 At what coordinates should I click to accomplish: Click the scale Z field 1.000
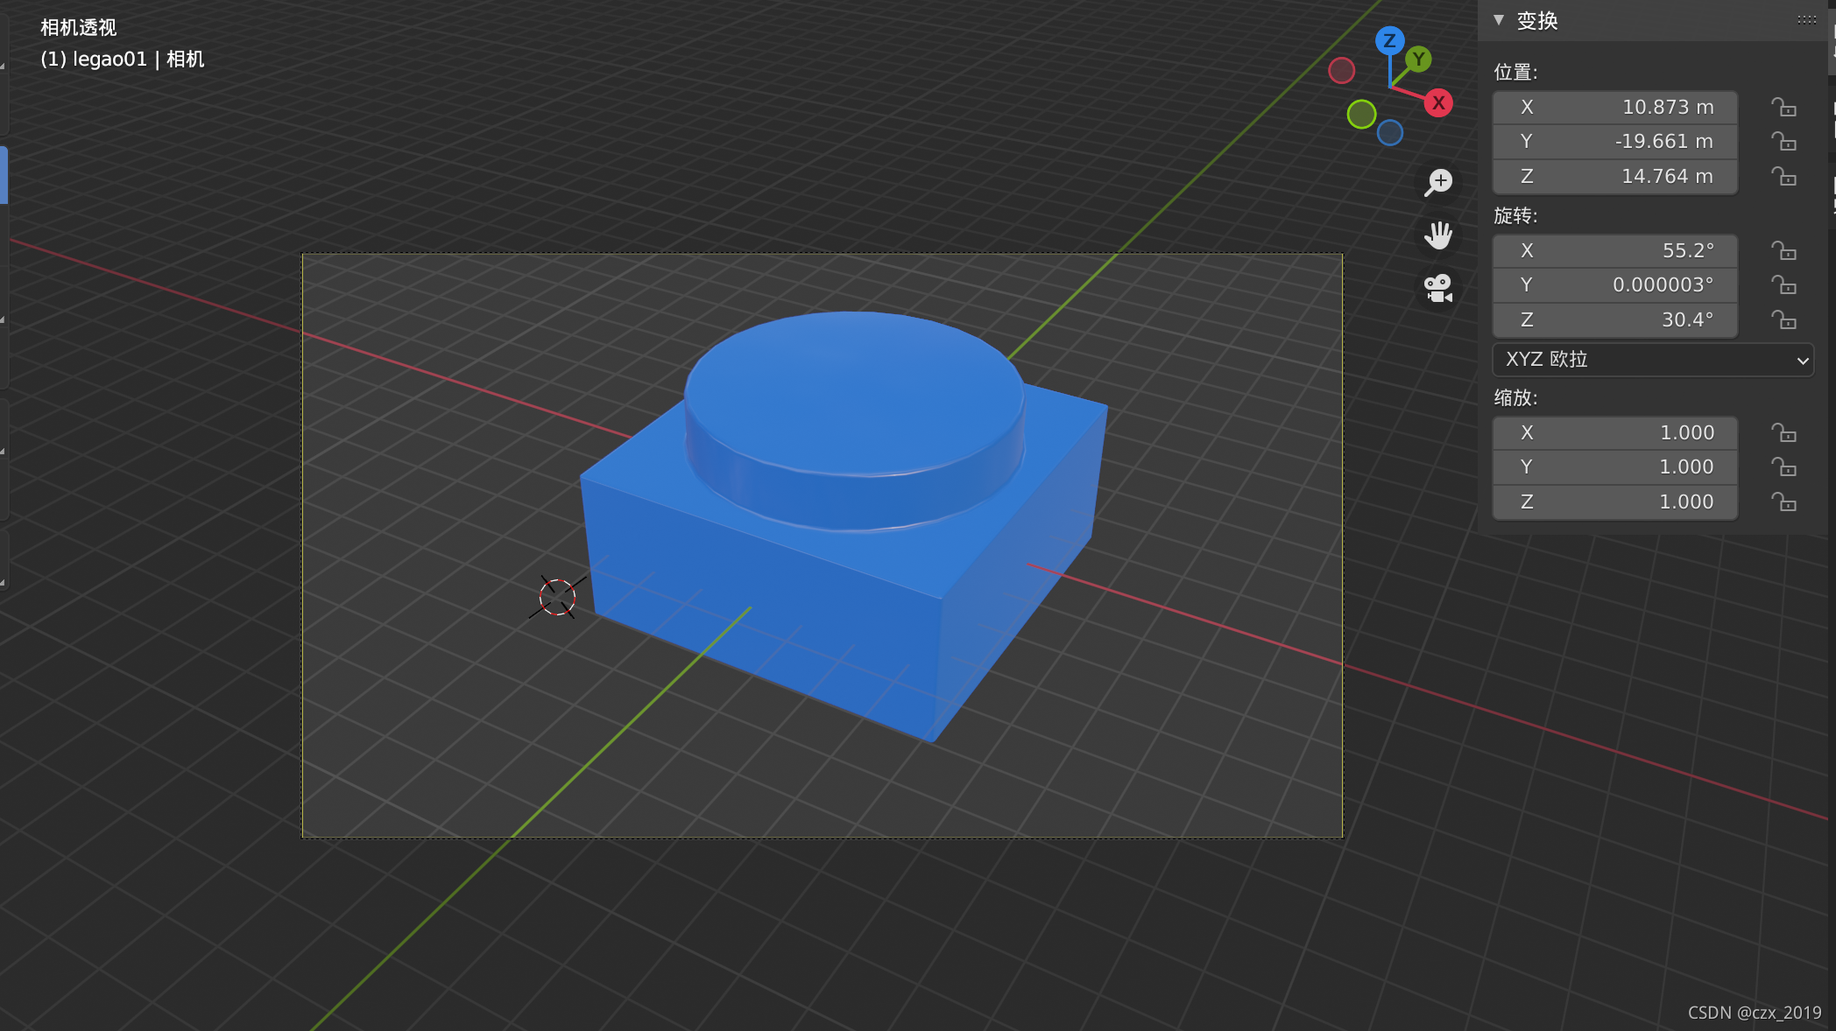pos(1614,501)
